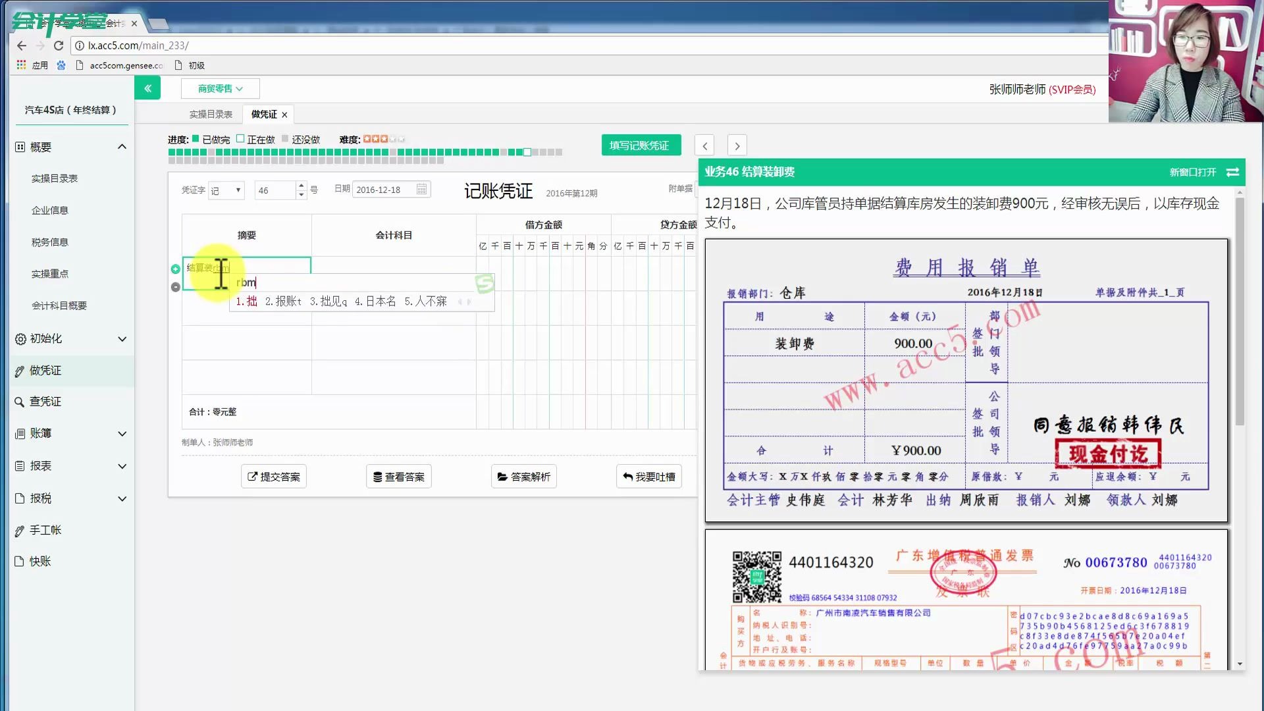The height and width of the screenshot is (711, 1264).
Task: Open the calendar picker icon
Action: 422,190
